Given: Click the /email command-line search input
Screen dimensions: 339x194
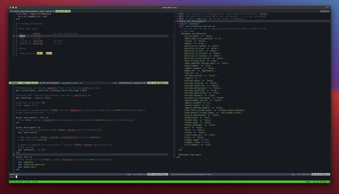Looking at the screenshot, I should [x=13, y=177].
